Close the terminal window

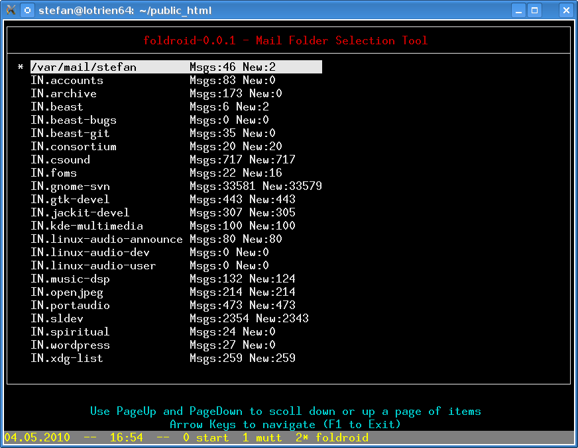pos(565,10)
